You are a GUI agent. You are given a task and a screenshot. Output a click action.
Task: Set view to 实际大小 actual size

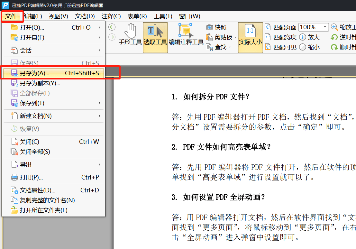click(250, 37)
